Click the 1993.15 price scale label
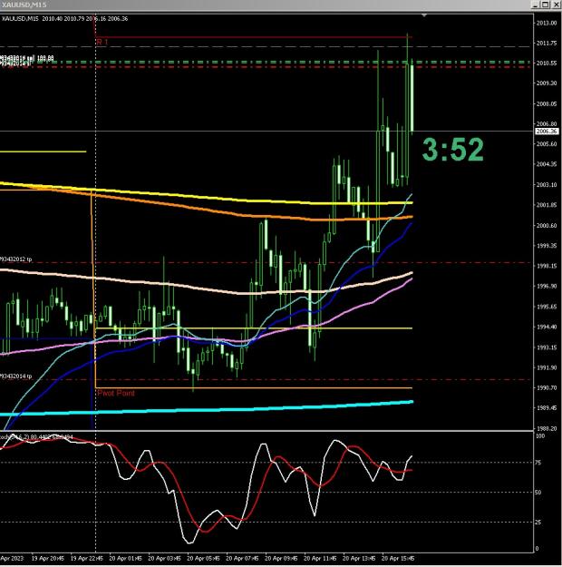This screenshot has height=567, width=562. point(547,347)
